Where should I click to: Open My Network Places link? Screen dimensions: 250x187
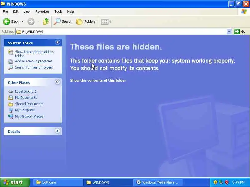pyautogui.click(x=29, y=116)
